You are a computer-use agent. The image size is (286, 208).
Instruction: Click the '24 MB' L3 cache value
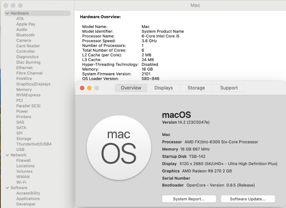(x=148, y=60)
